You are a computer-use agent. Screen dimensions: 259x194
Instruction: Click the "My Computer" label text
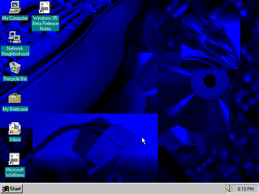15,18
